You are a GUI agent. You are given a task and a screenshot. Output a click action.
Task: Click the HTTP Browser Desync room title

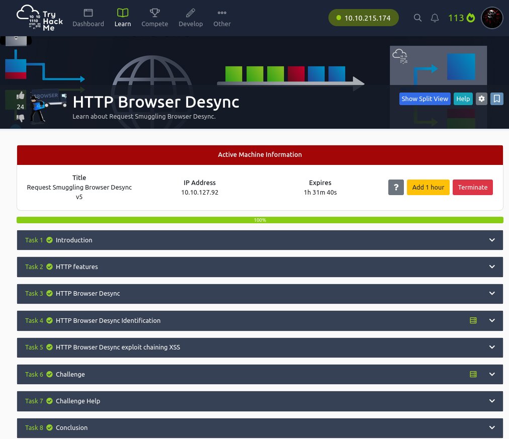pos(156,102)
